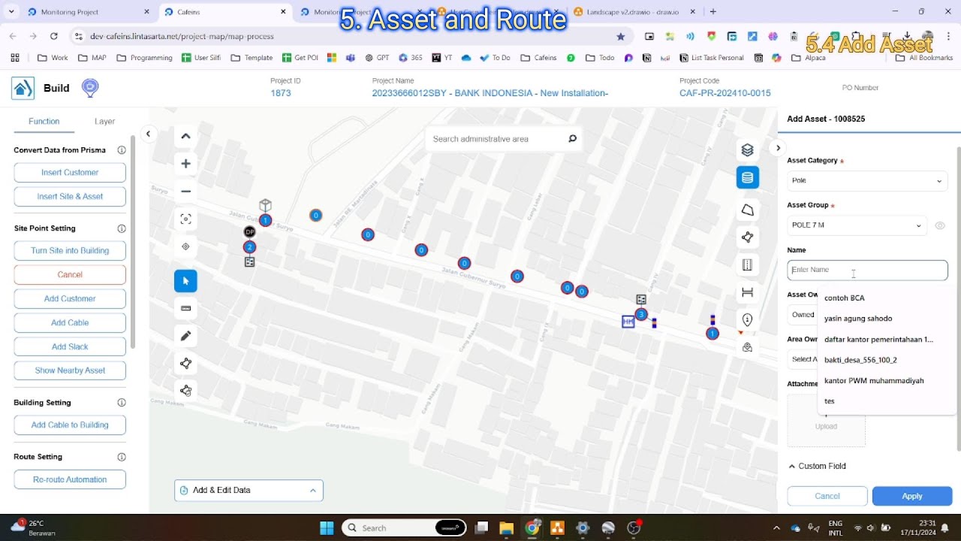The width and height of the screenshot is (961, 541).
Task: Click the Show Nearby Asset button
Action: pyautogui.click(x=70, y=370)
